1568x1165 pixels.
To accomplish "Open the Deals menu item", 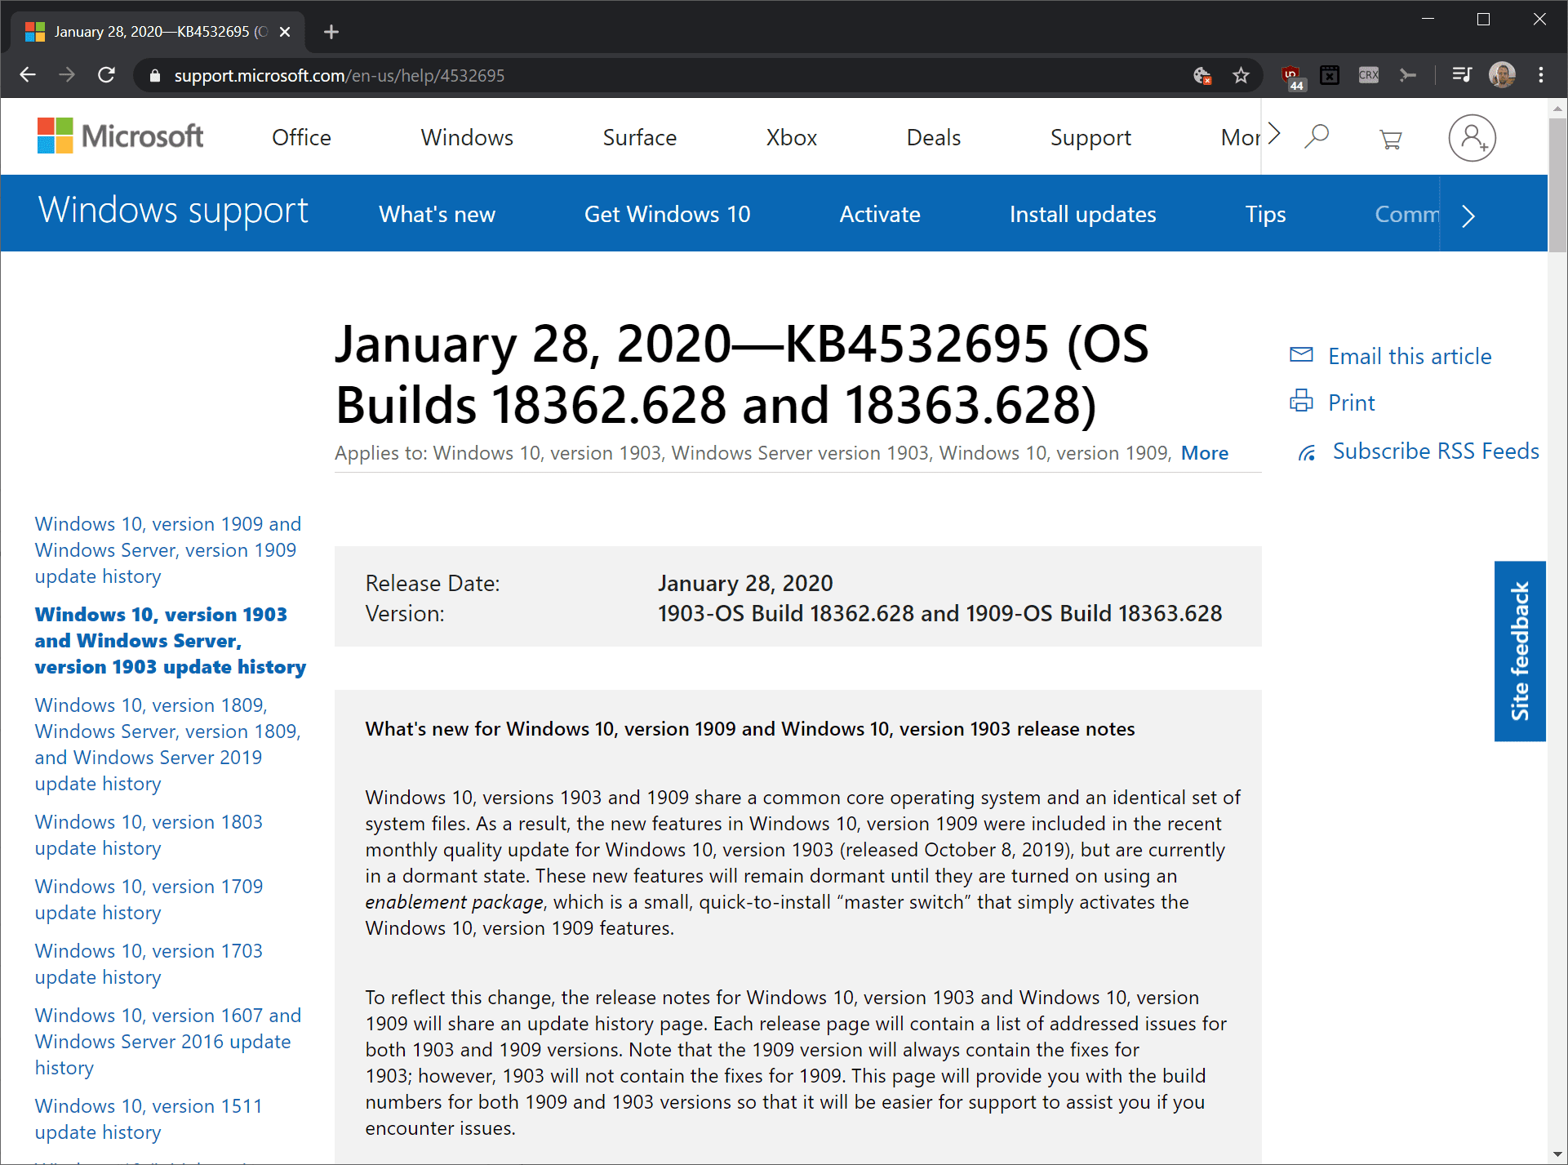I will coord(934,137).
